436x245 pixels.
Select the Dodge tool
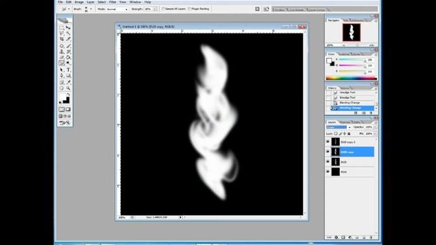click(68, 63)
